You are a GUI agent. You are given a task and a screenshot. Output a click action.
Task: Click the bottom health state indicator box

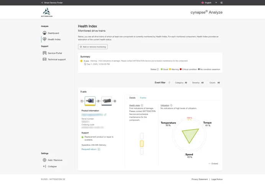[142, 151]
